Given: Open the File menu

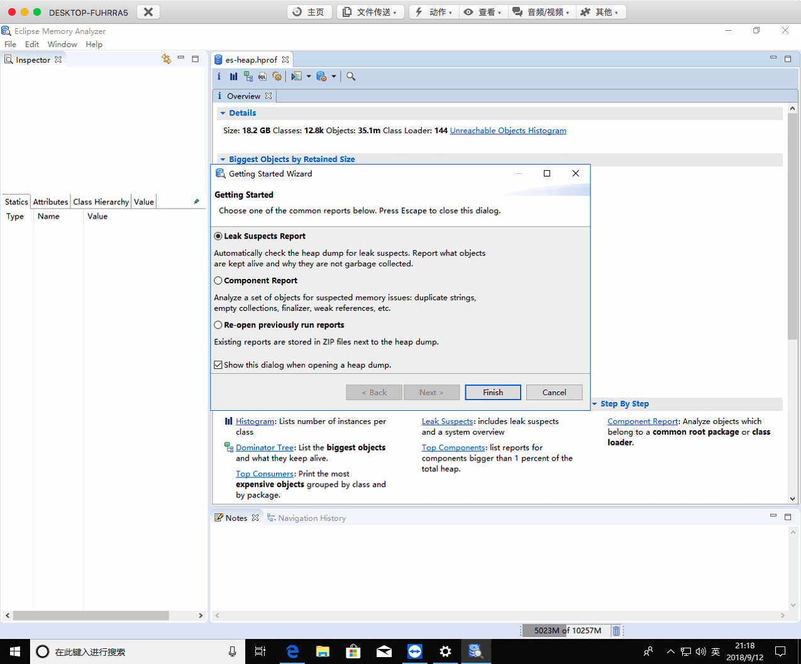Looking at the screenshot, I should point(11,45).
